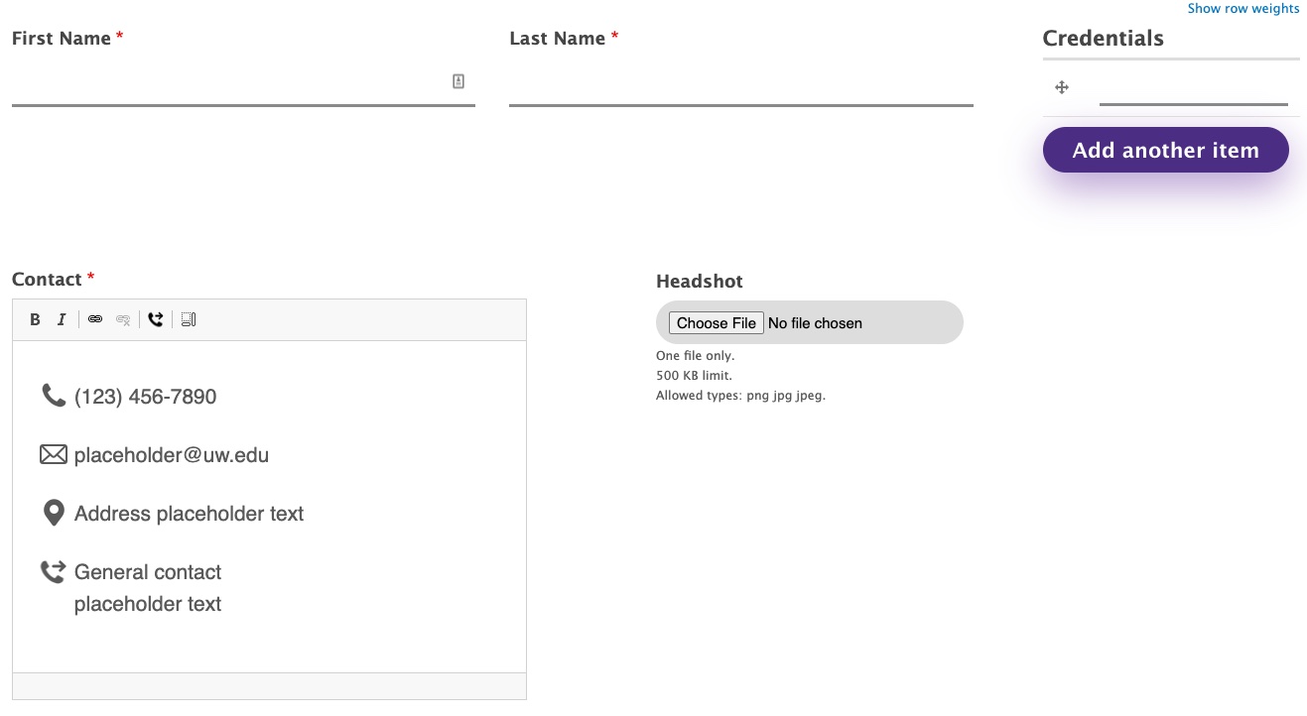
Task: Click the No file chosen text
Action: [x=815, y=323]
